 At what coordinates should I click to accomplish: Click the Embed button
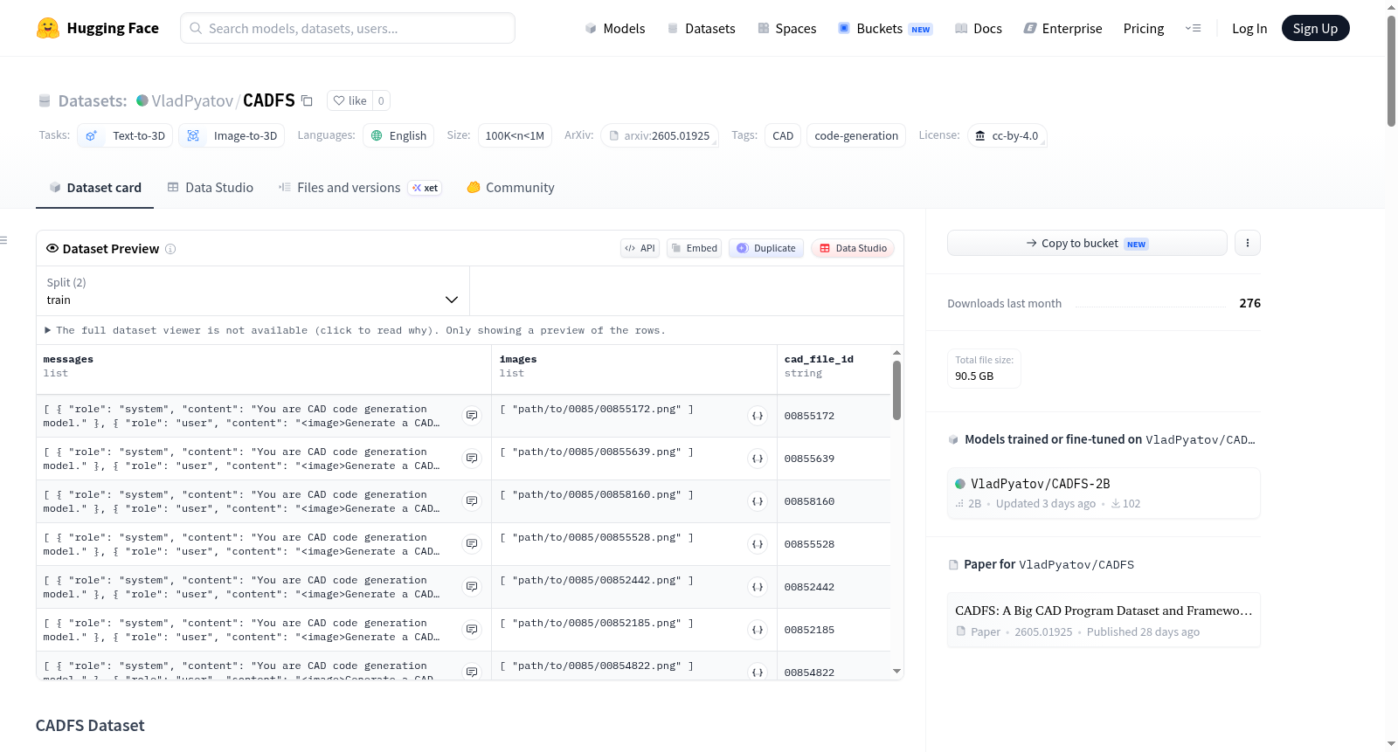click(x=695, y=248)
